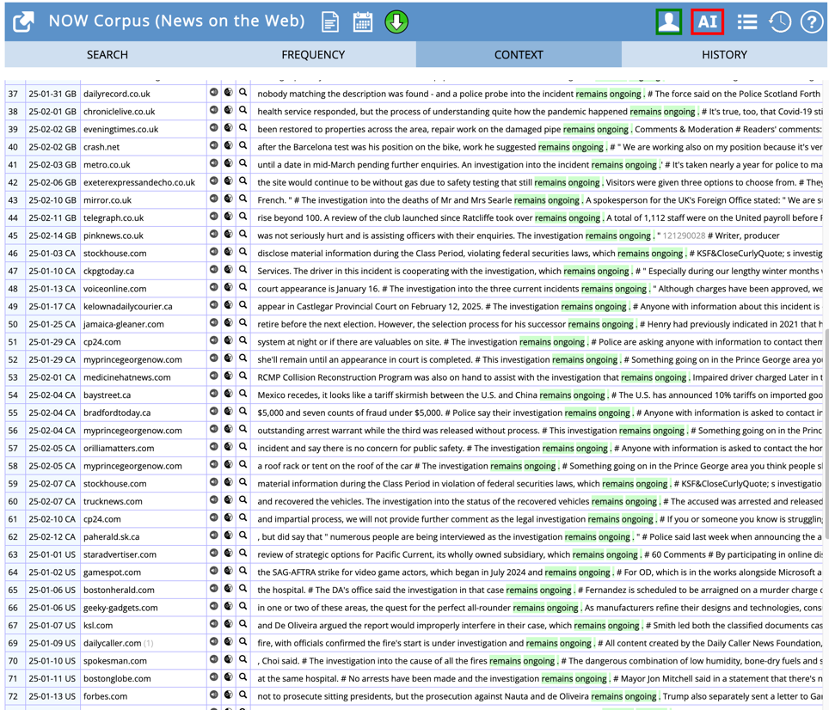Open the question mark help icon
This screenshot has height=710, width=829.
[812, 22]
